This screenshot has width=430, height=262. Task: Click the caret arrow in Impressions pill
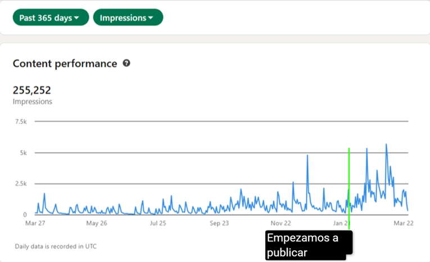tap(150, 18)
